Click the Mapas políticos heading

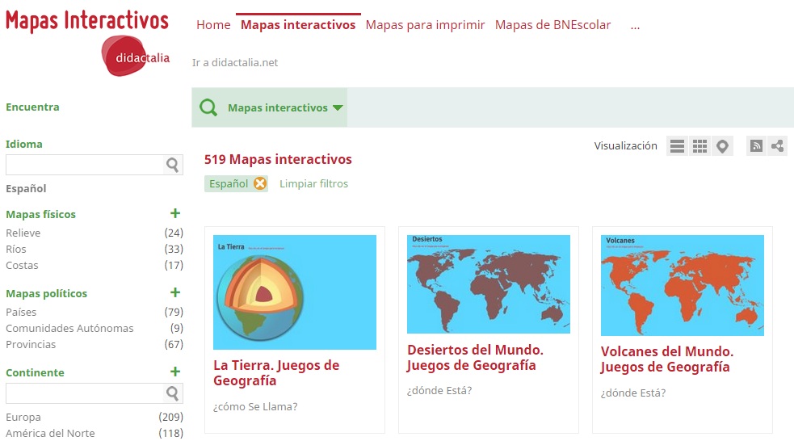(47, 294)
